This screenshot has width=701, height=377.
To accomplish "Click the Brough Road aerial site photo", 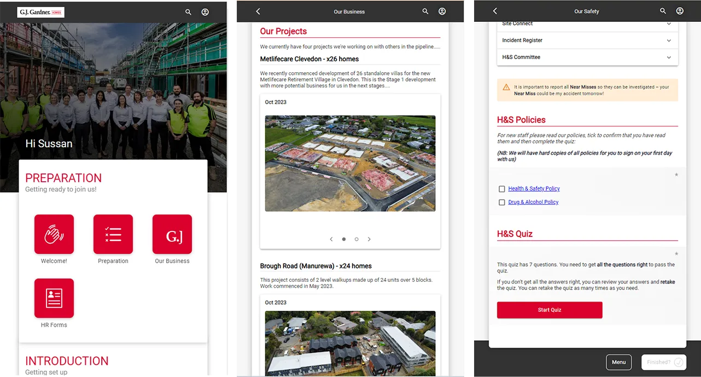I will [x=350, y=344].
